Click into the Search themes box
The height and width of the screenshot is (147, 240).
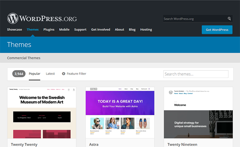pyautogui.click(x=196, y=74)
